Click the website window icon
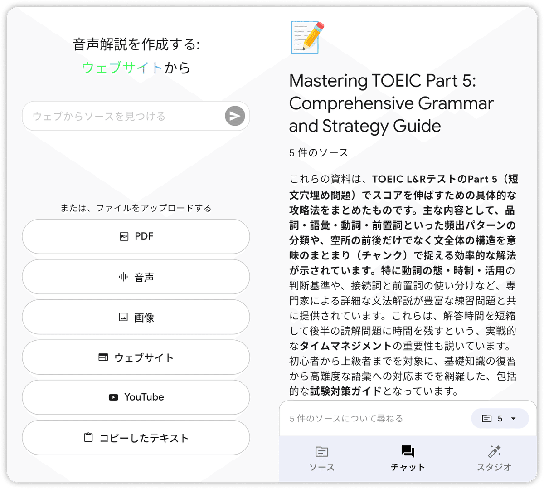 103,357
